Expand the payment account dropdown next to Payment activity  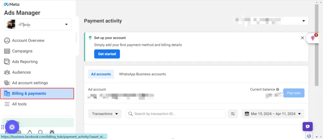click(303, 21)
